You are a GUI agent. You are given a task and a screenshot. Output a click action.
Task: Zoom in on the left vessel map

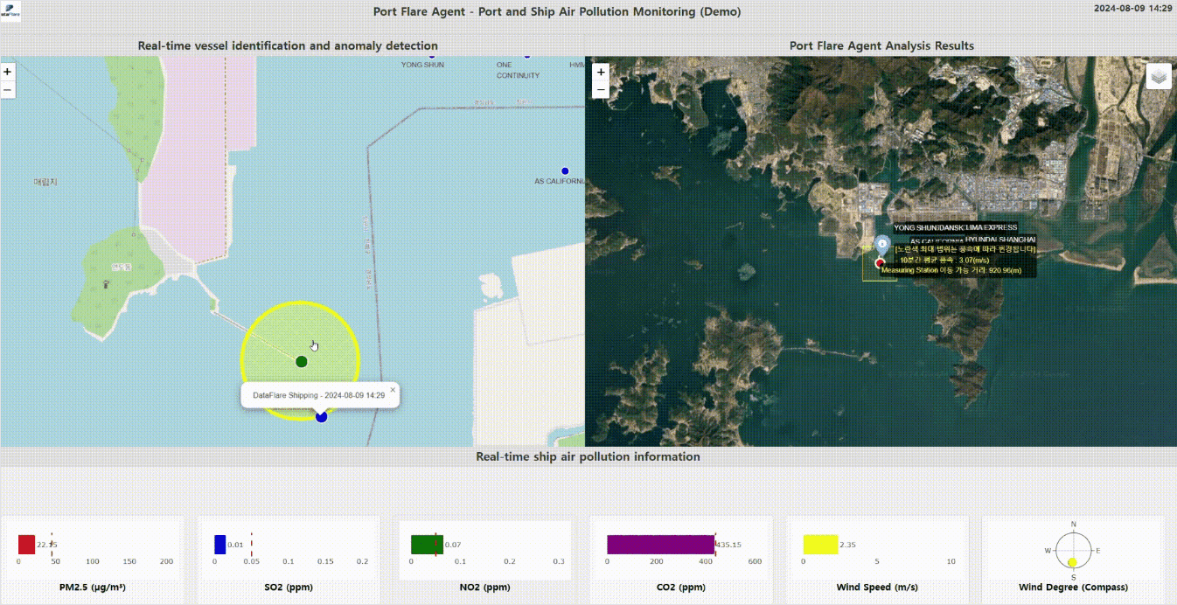pos(8,72)
